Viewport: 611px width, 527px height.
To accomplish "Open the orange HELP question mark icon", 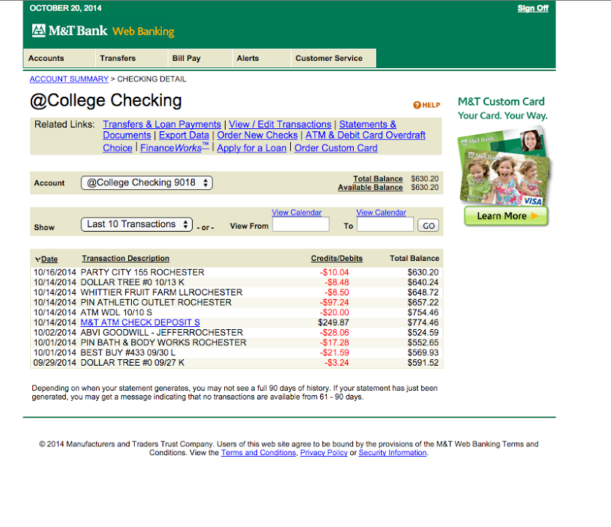I will point(417,106).
